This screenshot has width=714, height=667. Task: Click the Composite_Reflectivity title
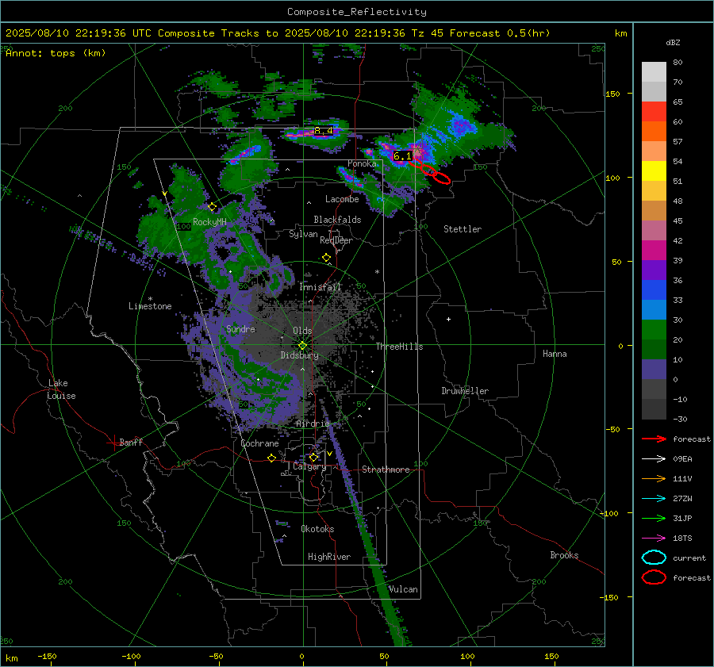coord(357,12)
